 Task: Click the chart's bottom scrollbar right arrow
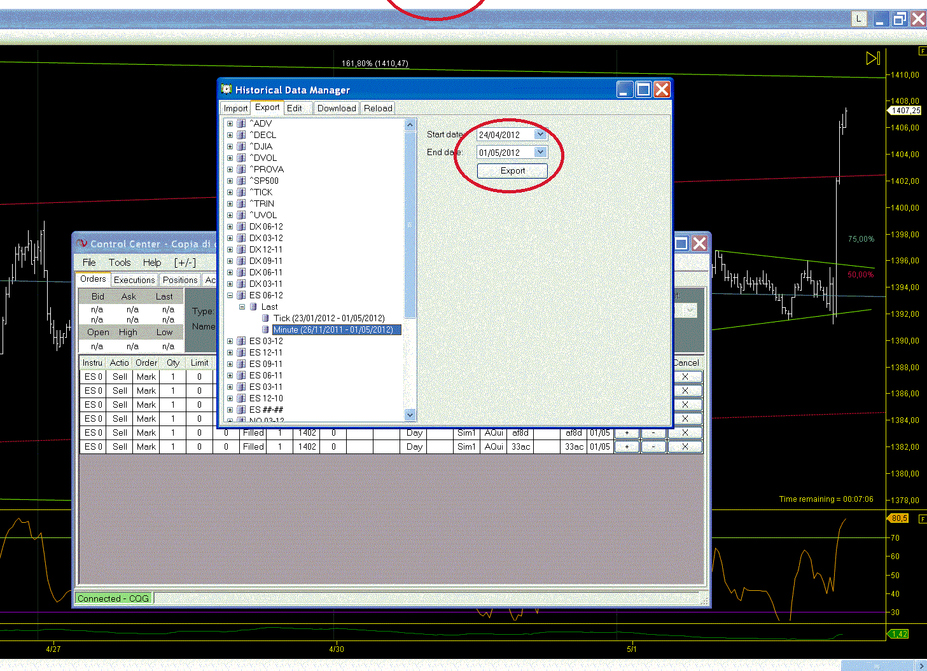[921, 666]
